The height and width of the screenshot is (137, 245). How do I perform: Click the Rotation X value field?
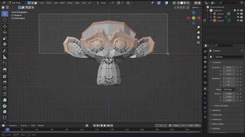[229, 78]
